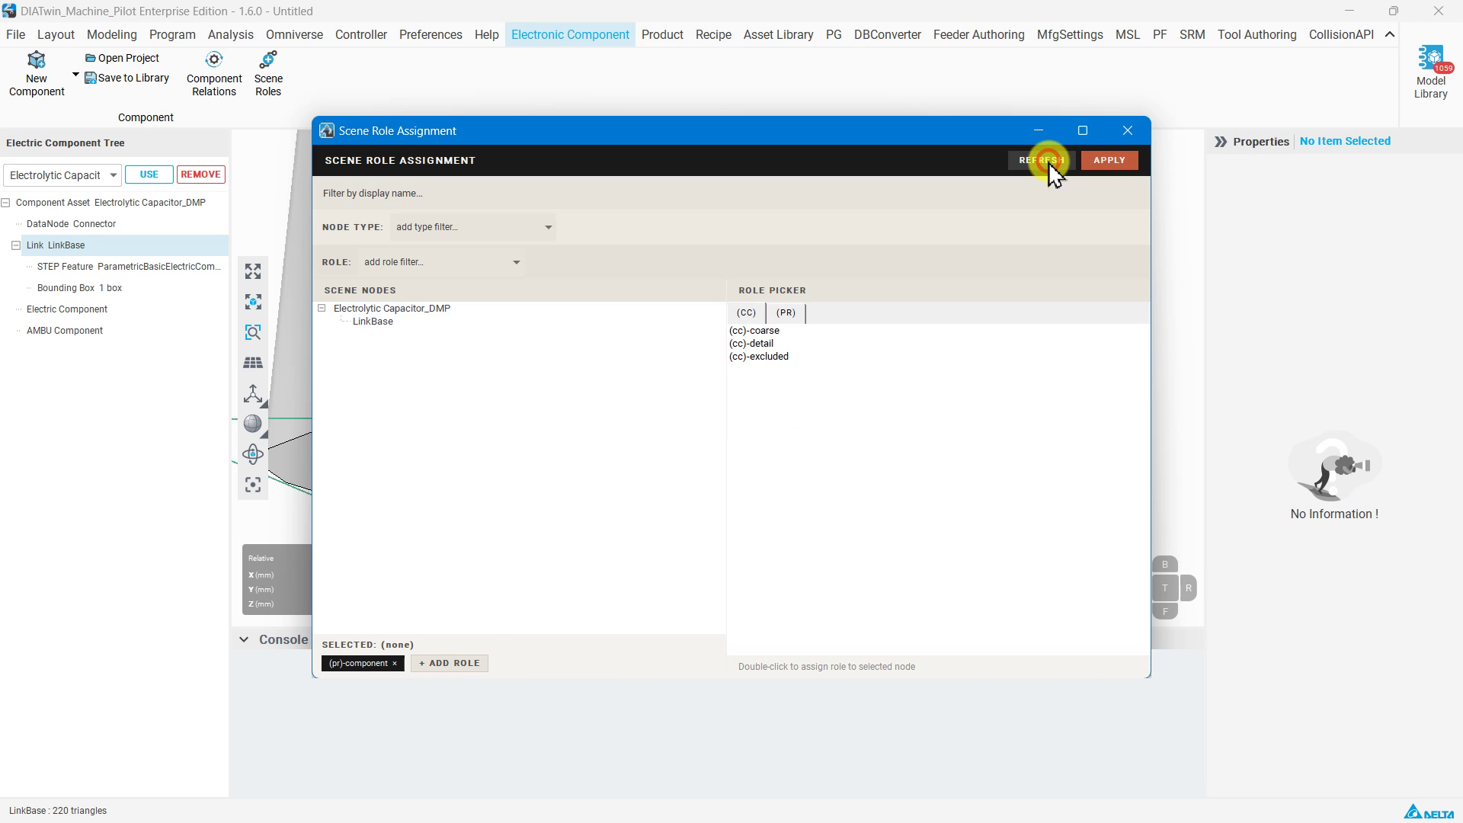This screenshot has height=823, width=1463.
Task: Collapse Electrolytic Capacitor_DMP in Scene Nodes
Action: [x=322, y=309]
